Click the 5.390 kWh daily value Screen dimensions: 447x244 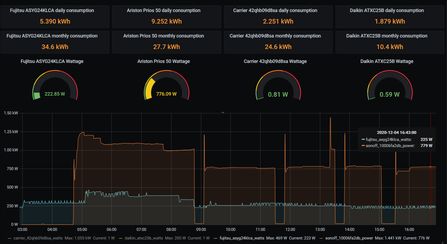point(55,21)
